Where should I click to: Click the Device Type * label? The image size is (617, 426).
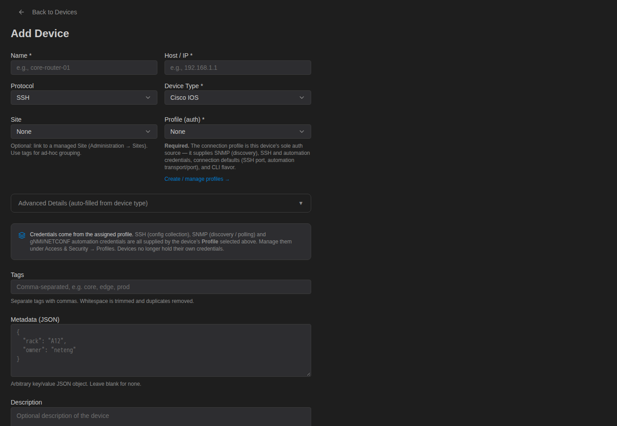click(x=184, y=86)
